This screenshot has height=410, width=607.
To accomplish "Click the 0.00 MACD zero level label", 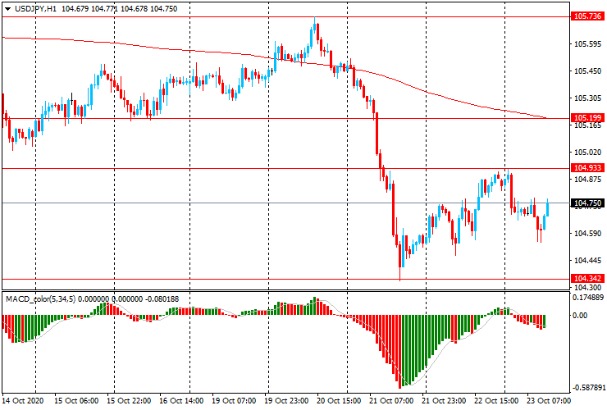I will click(x=580, y=316).
